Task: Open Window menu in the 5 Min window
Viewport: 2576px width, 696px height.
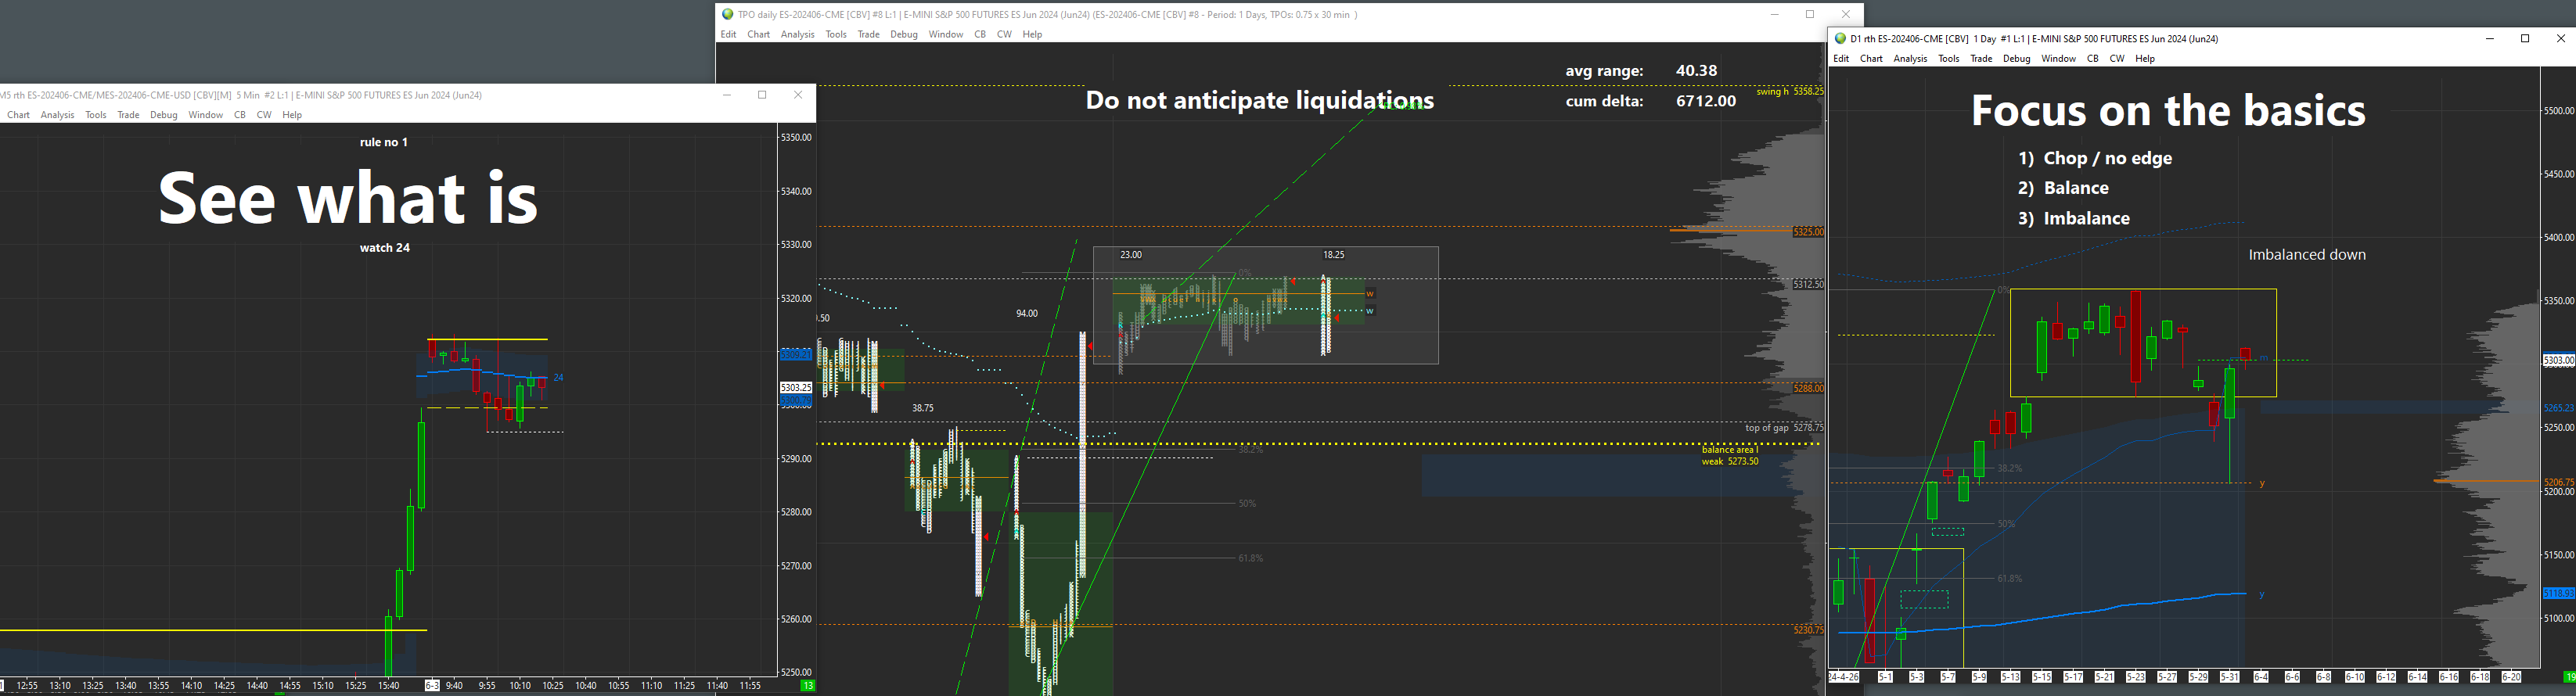Action: click(206, 115)
